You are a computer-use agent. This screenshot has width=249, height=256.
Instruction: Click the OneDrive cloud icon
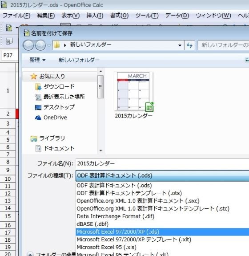pos(38,118)
